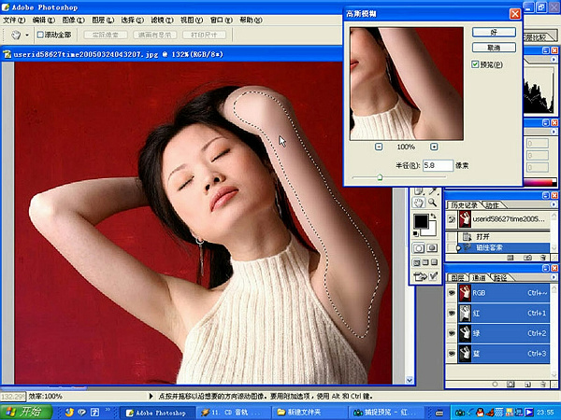The height and width of the screenshot is (420, 561).
Task: Switch to 捕捉预览 taskbar window
Action: [385, 413]
